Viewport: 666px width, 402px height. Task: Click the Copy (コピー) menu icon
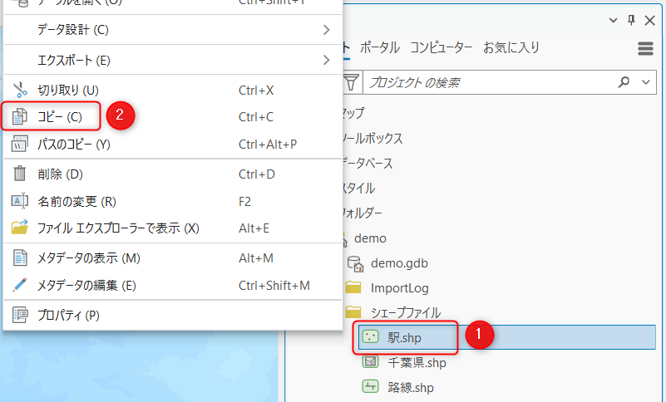pyautogui.click(x=20, y=117)
